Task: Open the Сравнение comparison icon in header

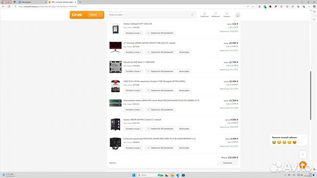Action: pyautogui.click(x=204, y=15)
